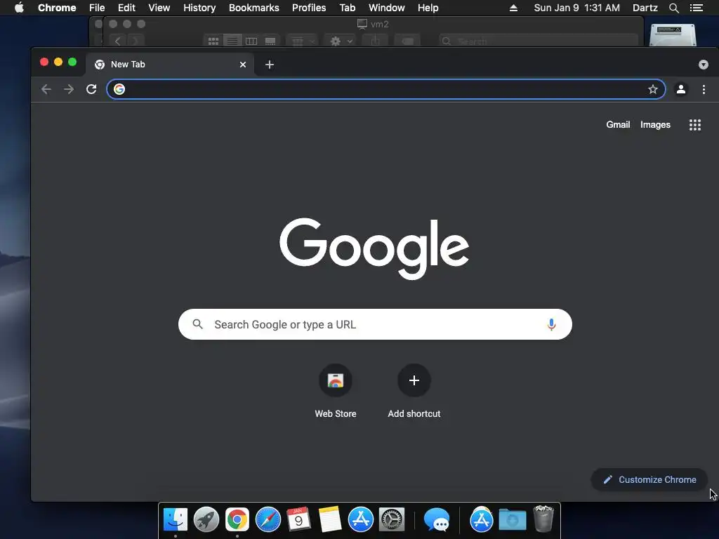The image size is (719, 539).
Task: Open Launchpad rocket icon in dock
Action: (206, 520)
